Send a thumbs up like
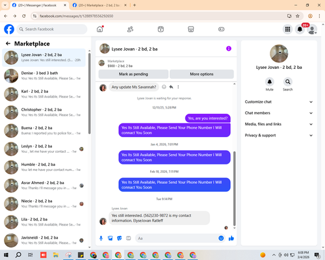325x260 pixels. pos(231,239)
